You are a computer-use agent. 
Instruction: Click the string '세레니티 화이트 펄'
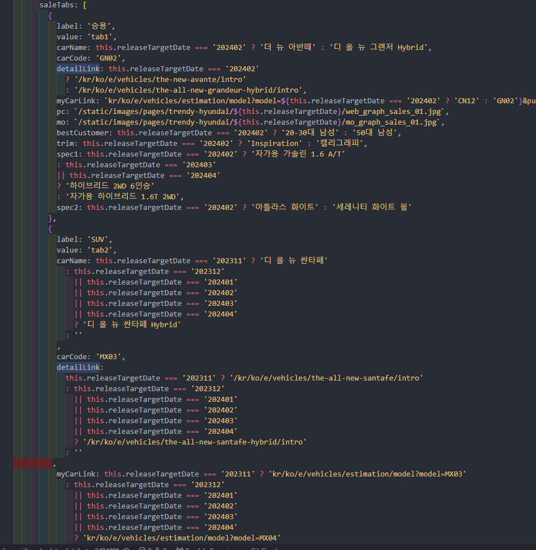(371, 208)
